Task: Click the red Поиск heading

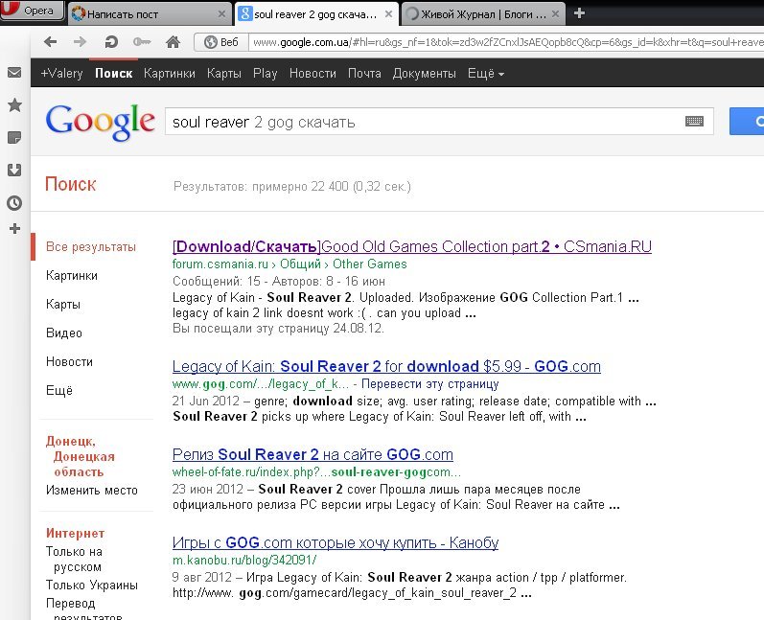Action: 71,184
